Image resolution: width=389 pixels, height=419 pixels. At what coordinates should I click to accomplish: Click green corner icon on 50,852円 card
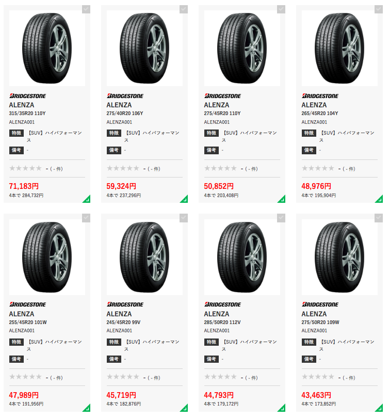click(282, 199)
